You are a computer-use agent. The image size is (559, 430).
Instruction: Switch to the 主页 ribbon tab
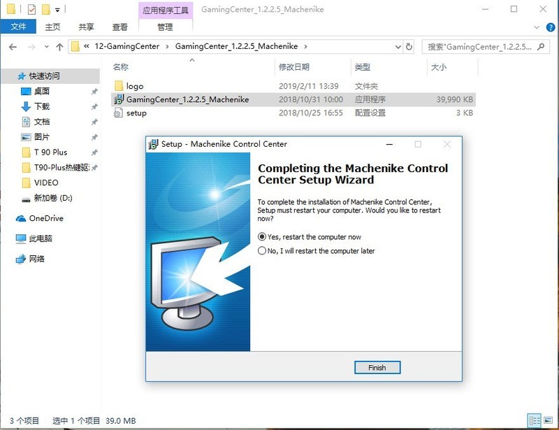click(52, 27)
